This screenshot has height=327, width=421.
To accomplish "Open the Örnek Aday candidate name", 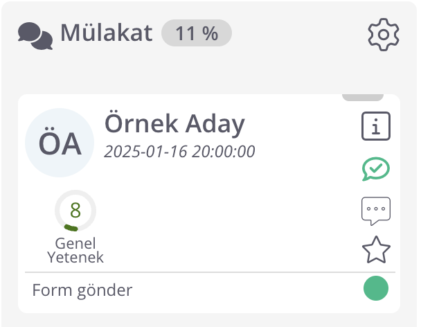I will tap(174, 124).
